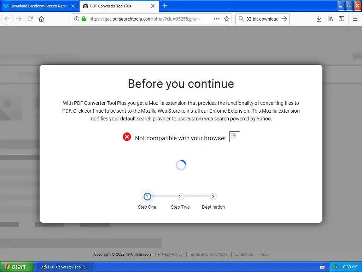Click the green padlock security icon

(84, 19)
